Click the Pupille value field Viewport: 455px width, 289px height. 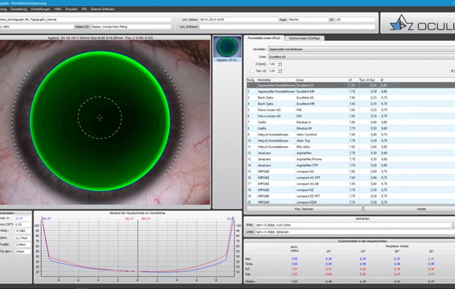click(x=23, y=244)
